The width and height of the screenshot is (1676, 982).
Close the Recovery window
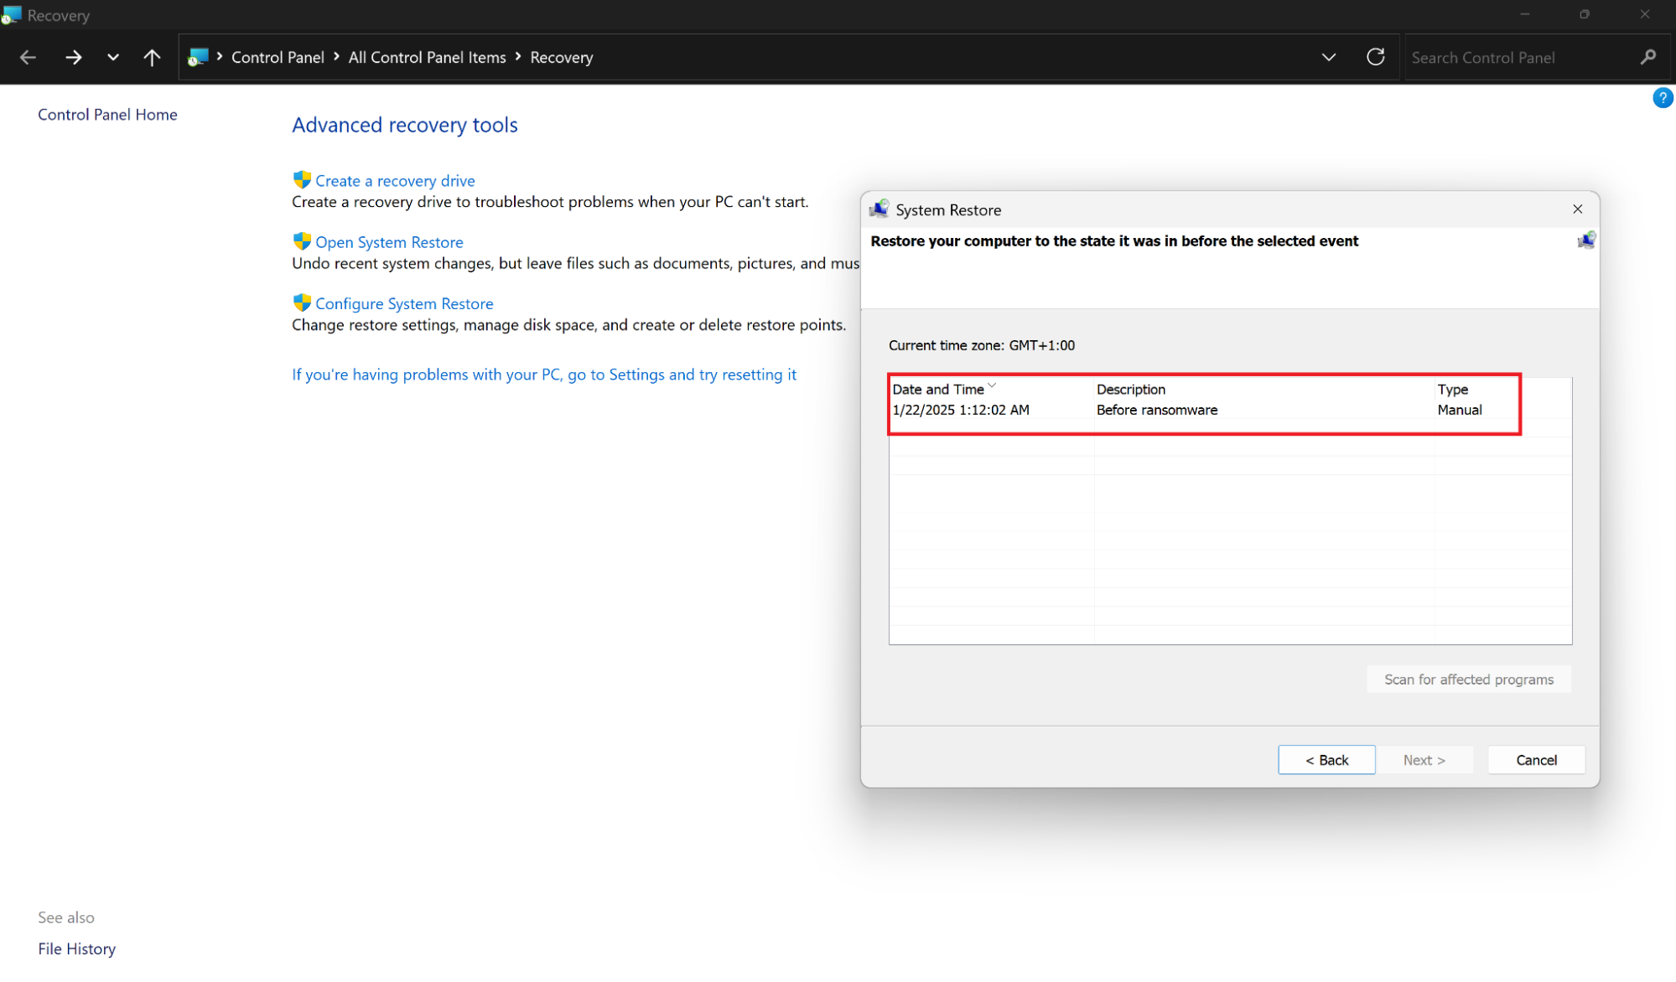(1645, 14)
